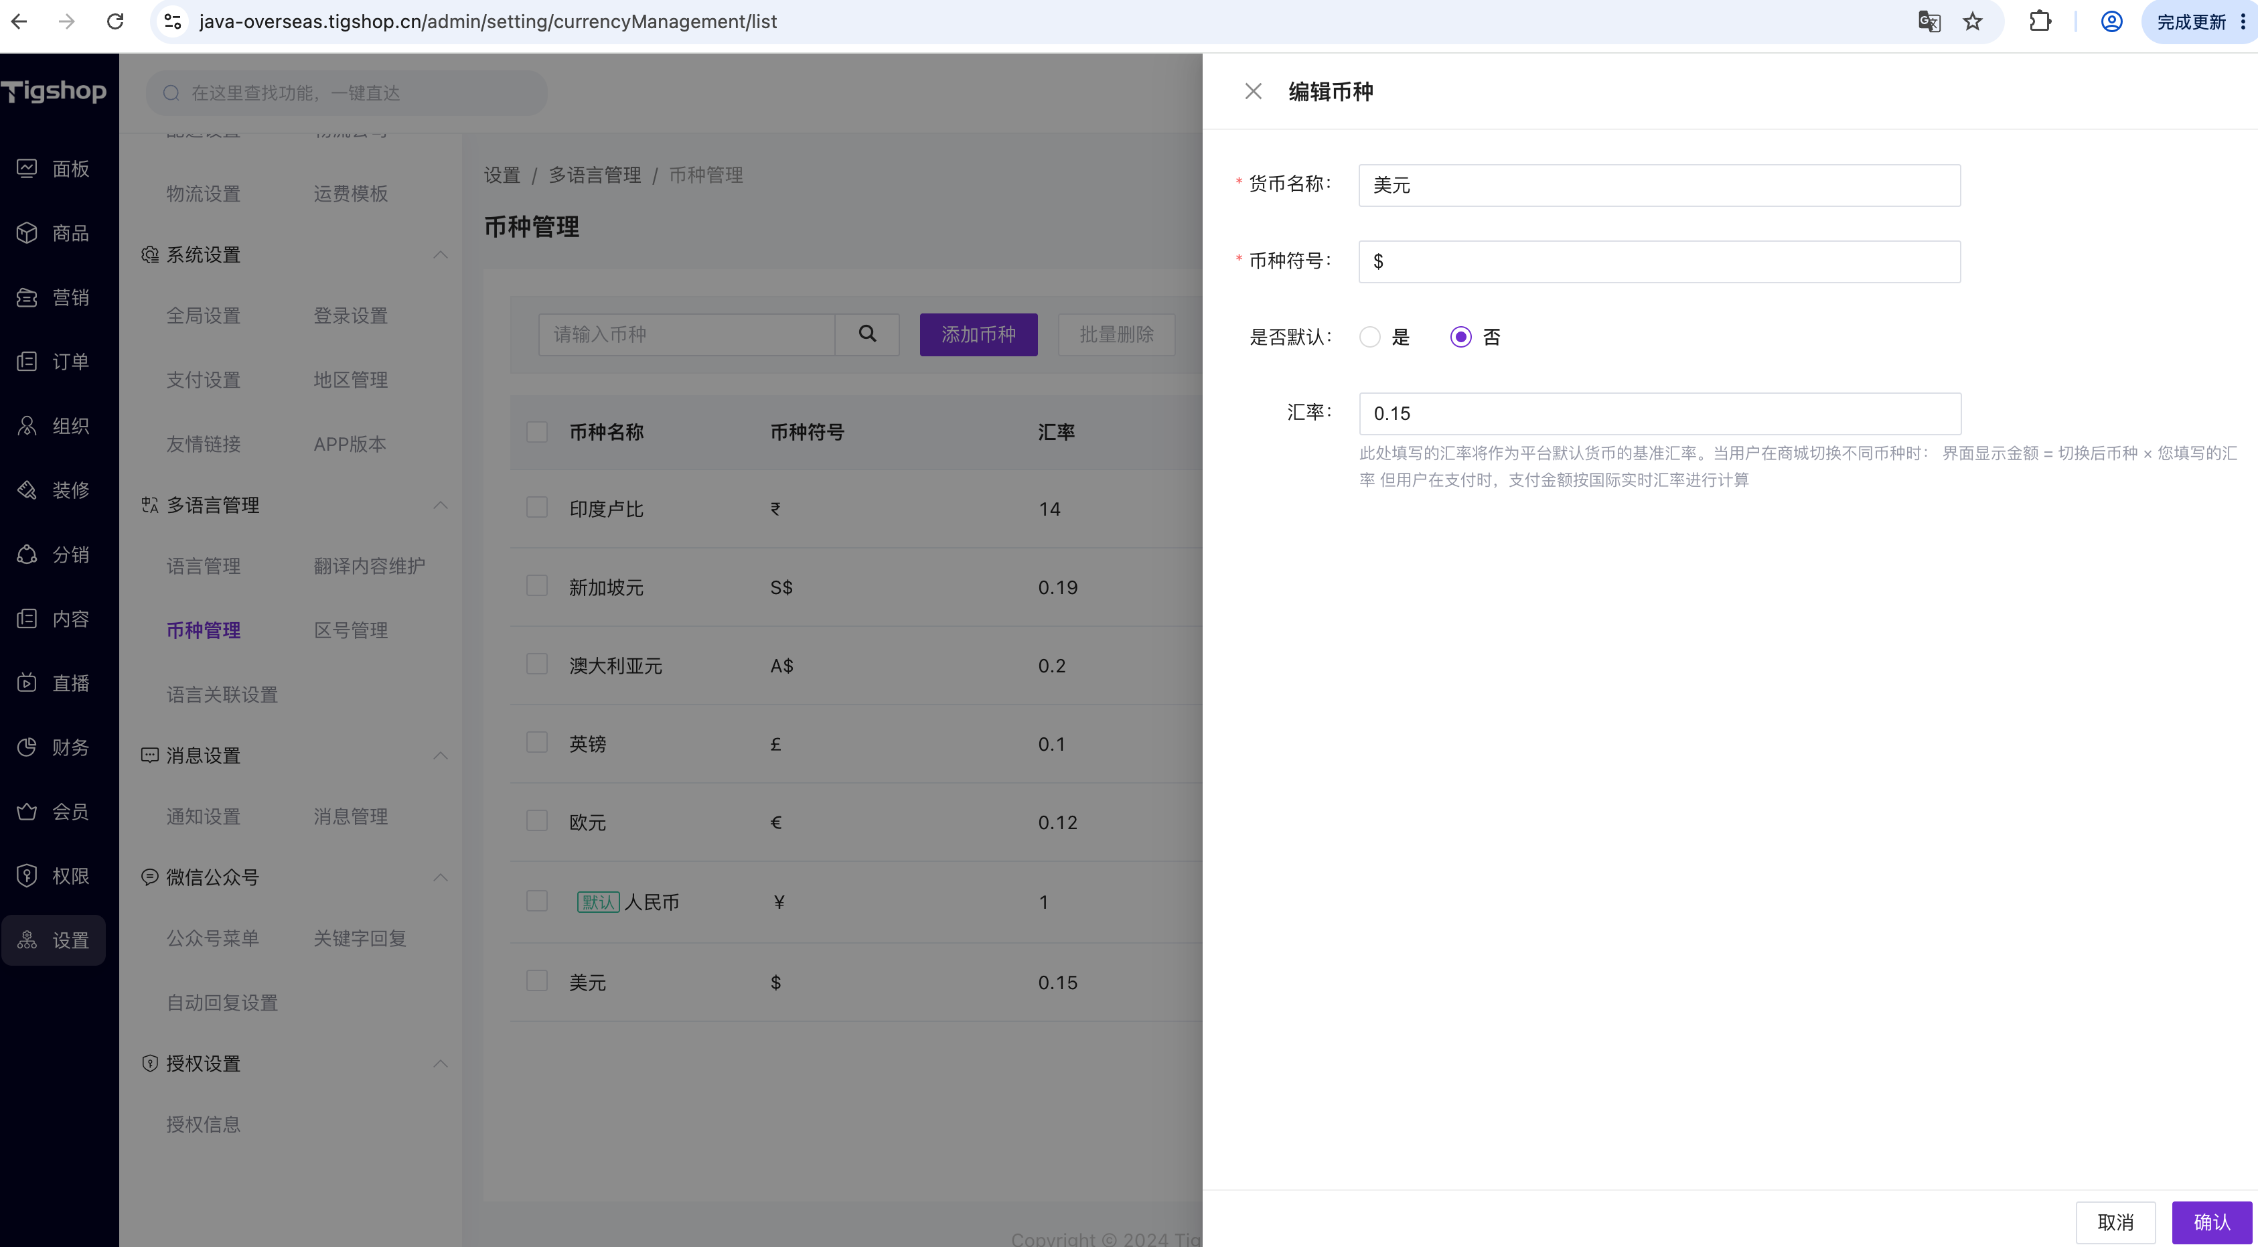
Task: Open 运费模板 submenu item
Action: pos(351,194)
